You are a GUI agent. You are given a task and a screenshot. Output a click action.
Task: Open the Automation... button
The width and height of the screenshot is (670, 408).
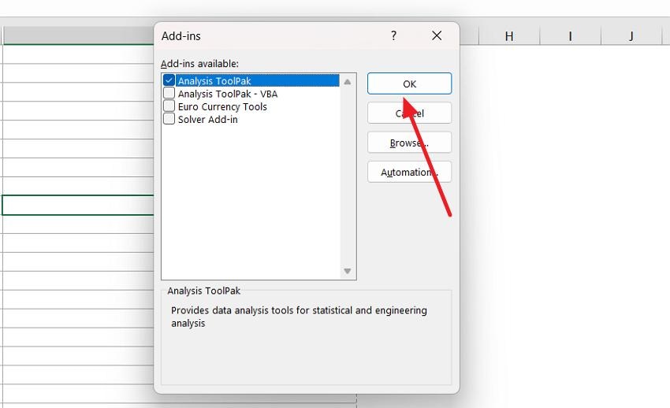tap(409, 172)
